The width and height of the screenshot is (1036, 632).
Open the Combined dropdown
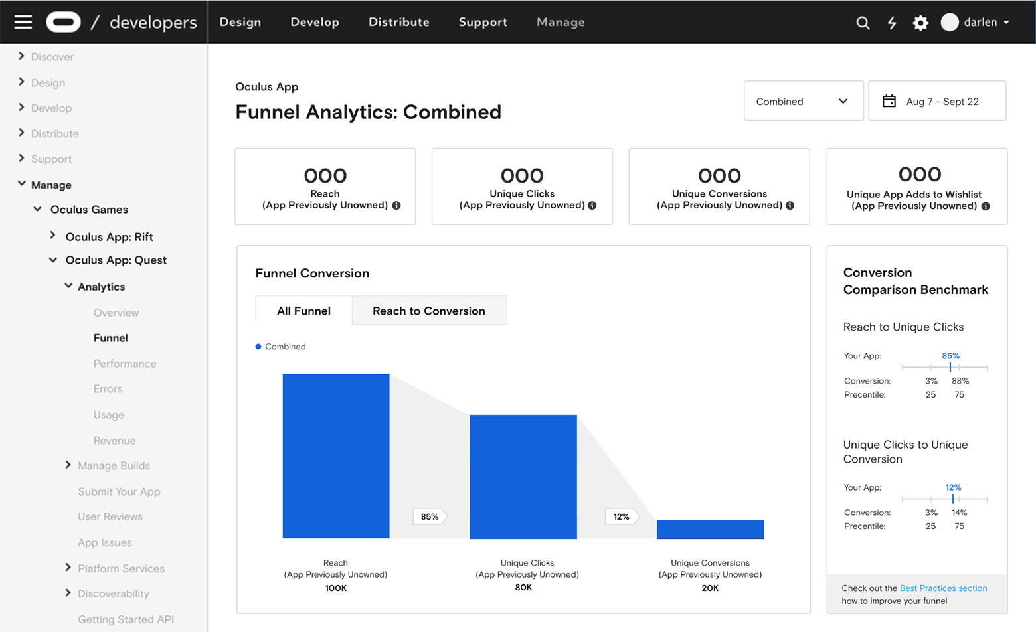(x=803, y=101)
